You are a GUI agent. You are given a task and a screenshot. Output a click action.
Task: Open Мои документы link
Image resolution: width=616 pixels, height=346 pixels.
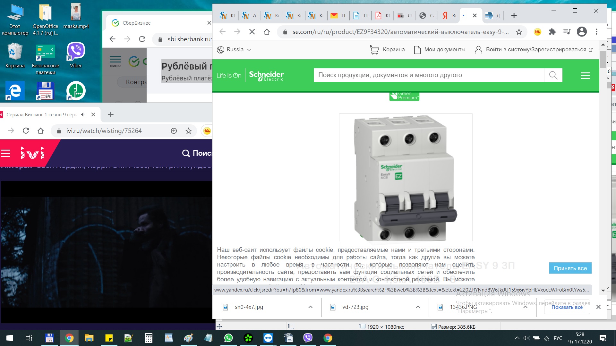(440, 50)
